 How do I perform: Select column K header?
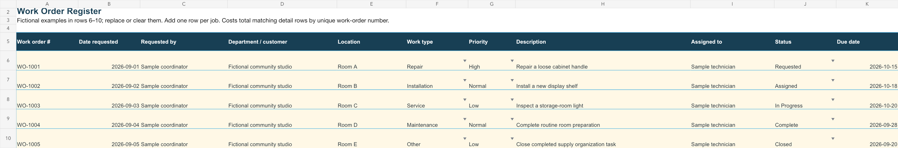[x=867, y=4]
